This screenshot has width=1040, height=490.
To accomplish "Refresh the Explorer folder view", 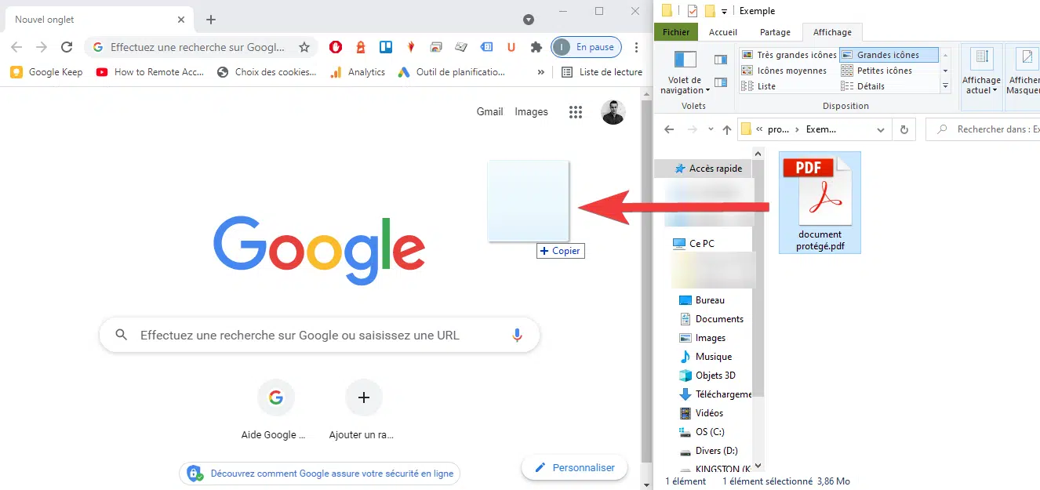I will [x=904, y=129].
